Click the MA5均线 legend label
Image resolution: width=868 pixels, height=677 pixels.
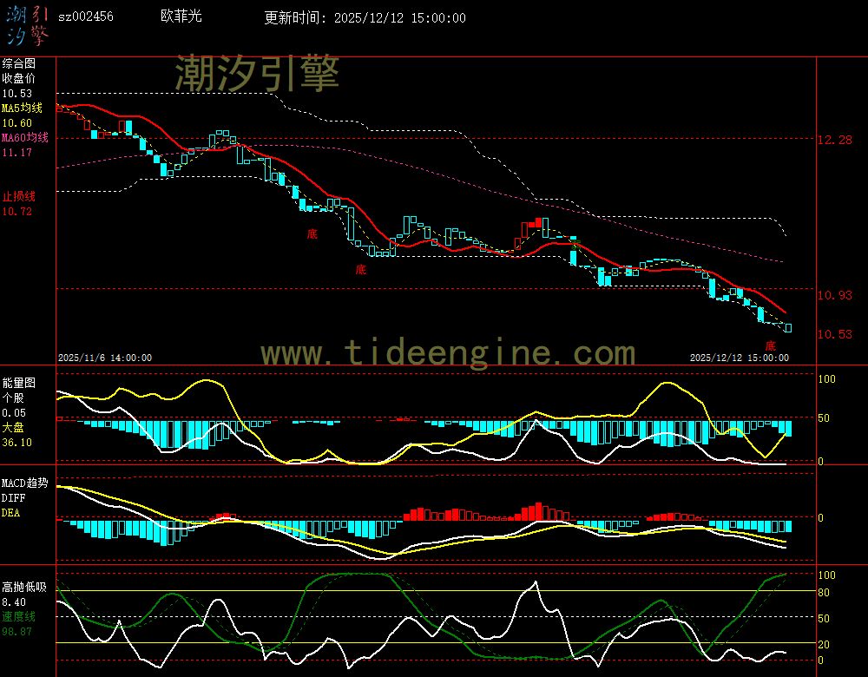pos(22,108)
